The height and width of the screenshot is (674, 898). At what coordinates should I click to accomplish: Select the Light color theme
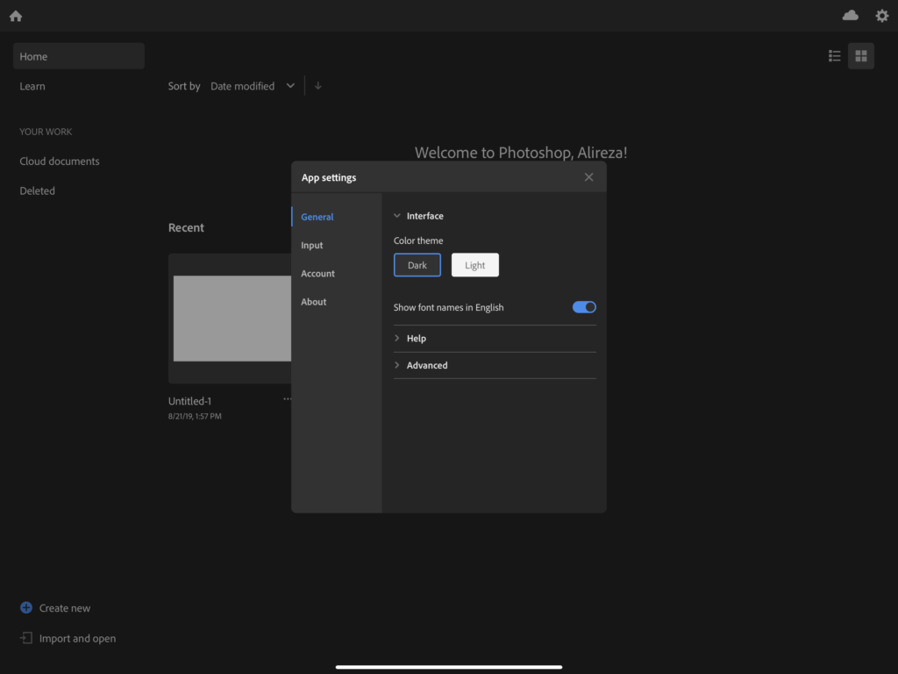tap(474, 264)
